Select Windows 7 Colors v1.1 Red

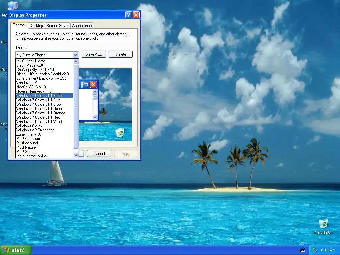click(45, 117)
